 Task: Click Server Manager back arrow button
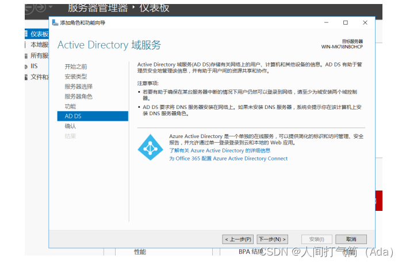29,7
